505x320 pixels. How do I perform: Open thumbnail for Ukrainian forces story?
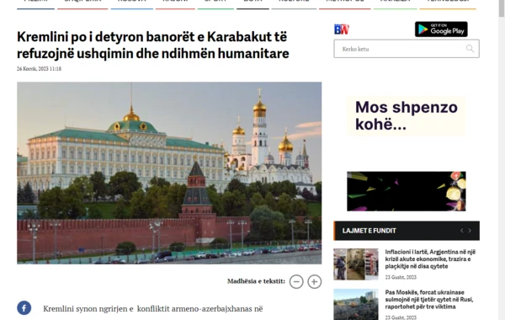356,305
